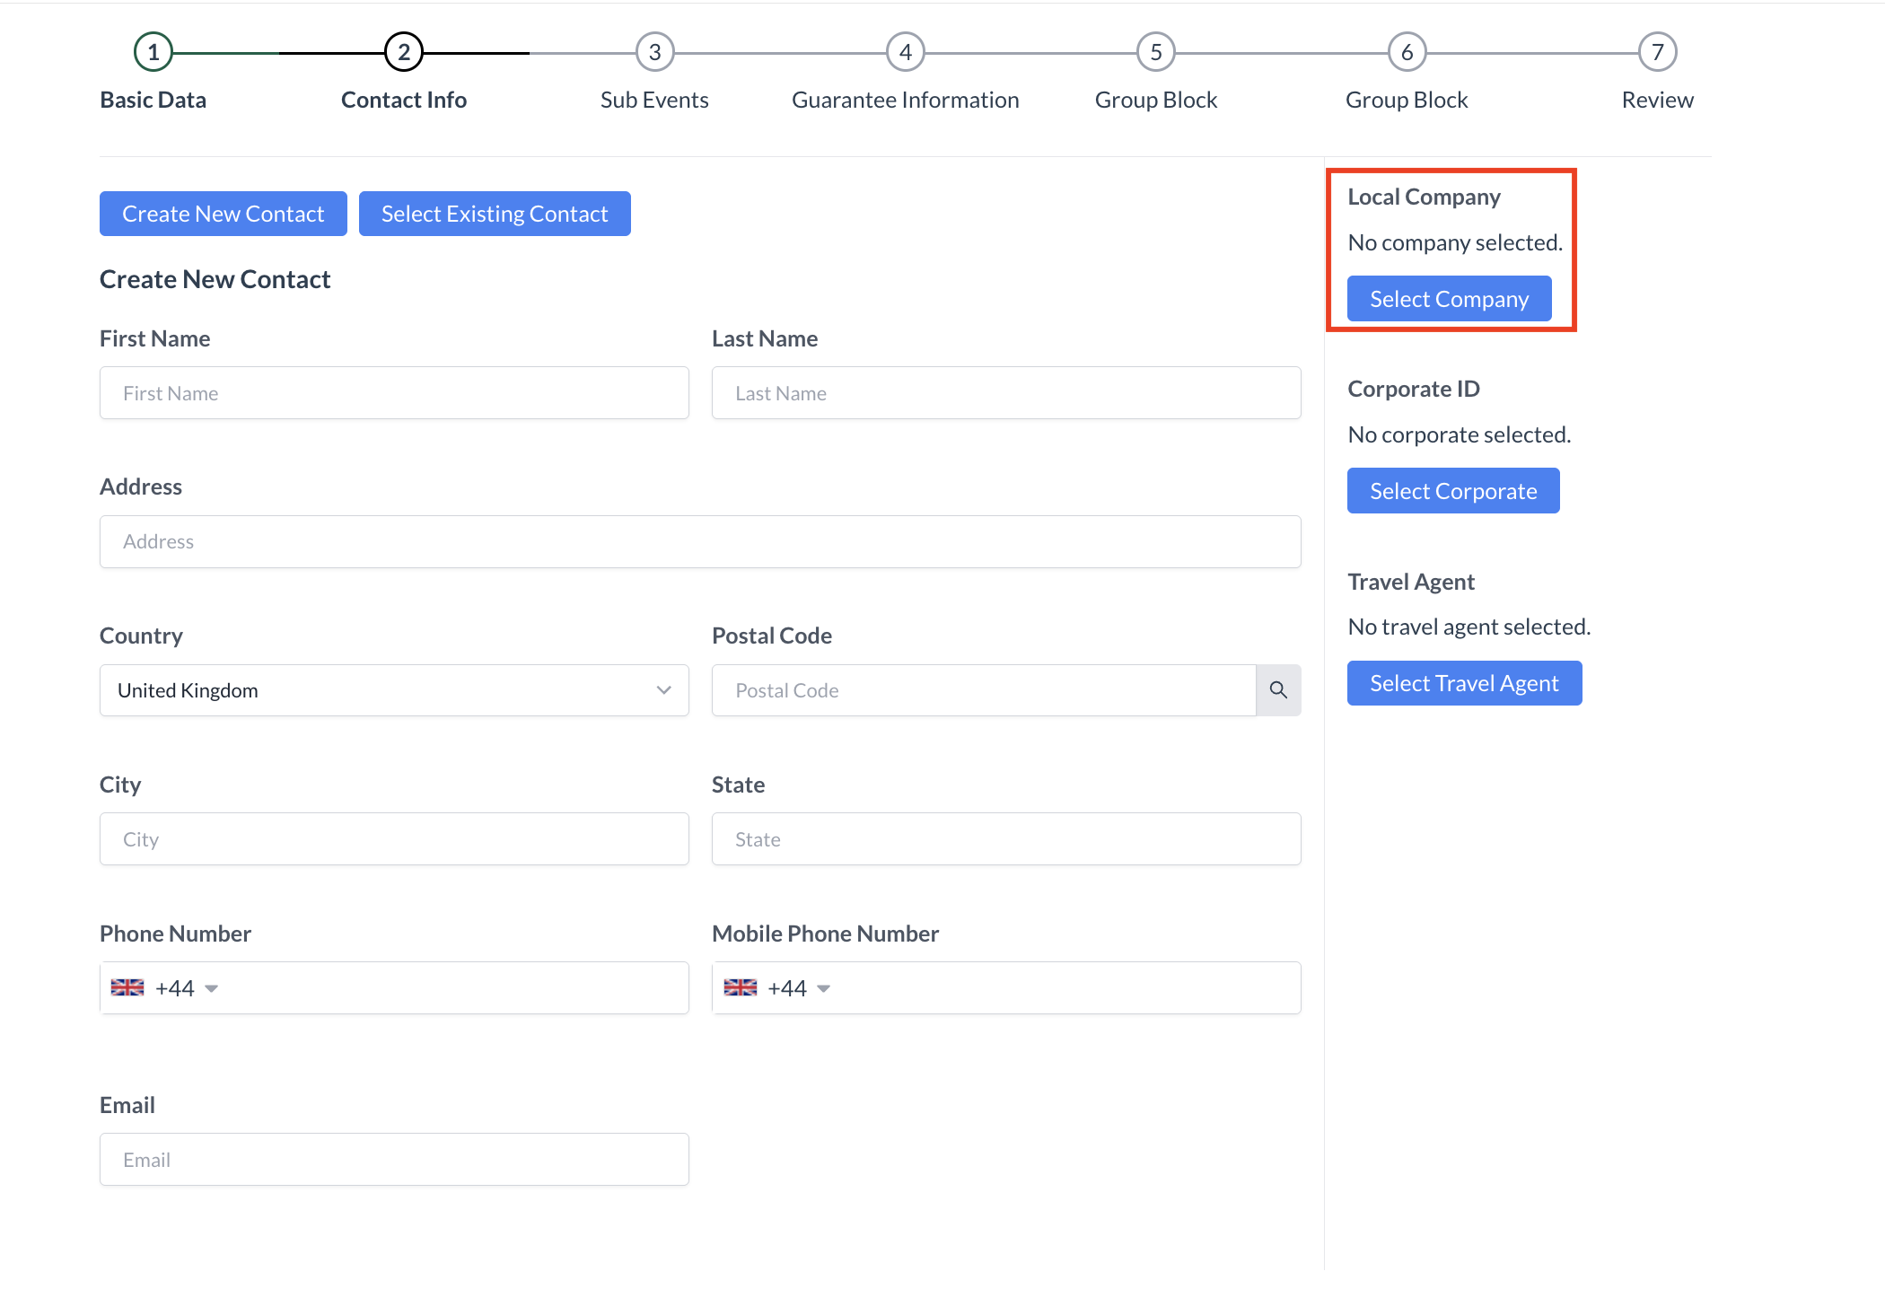Open step 4 Guarantee Information circle
Image resolution: width=1885 pixels, height=1289 pixels.
905,52
